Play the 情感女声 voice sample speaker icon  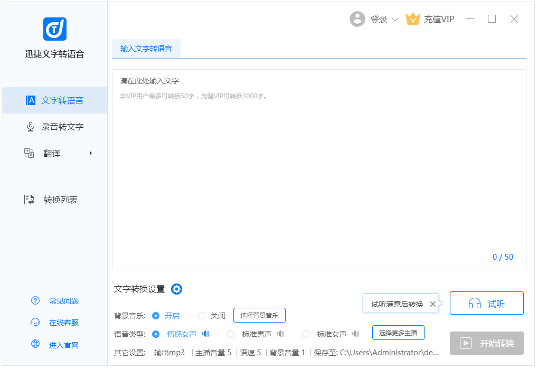point(205,333)
